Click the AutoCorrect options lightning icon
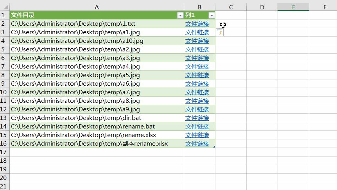Screen dimensions: 337x190 [220, 32]
